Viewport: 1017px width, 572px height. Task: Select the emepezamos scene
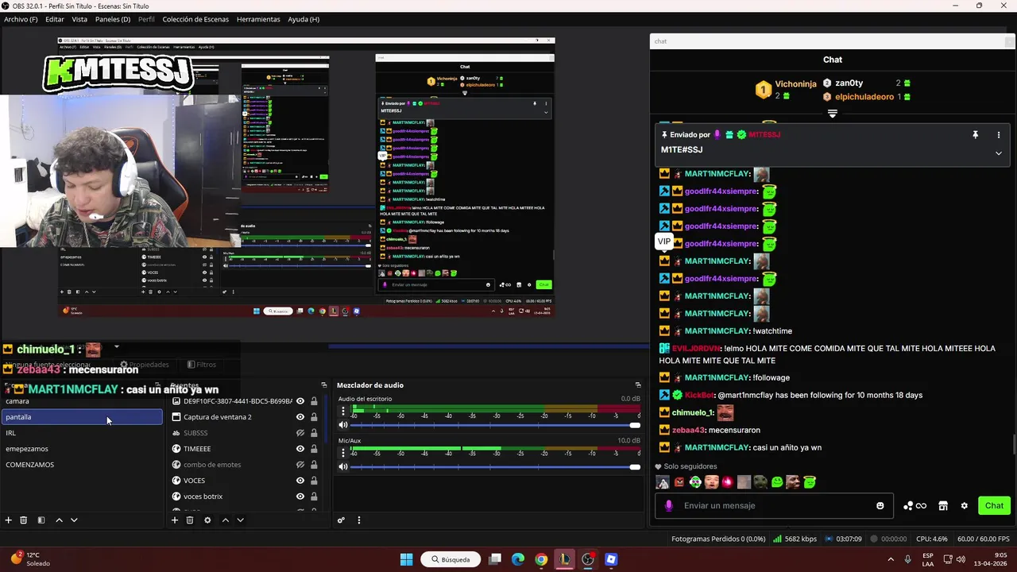[x=81, y=449]
